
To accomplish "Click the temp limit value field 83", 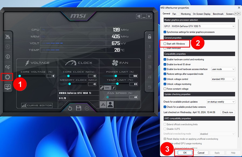I will [x=134, y=84].
